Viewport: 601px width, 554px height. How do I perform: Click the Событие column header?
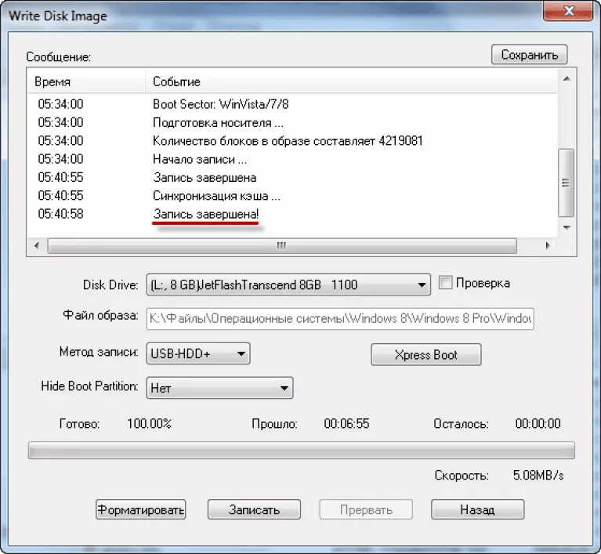tap(351, 81)
